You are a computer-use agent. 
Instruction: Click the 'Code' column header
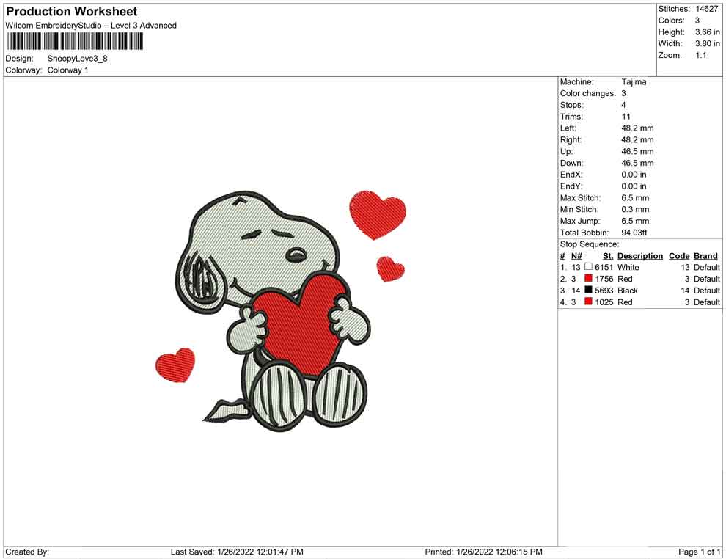click(x=679, y=255)
